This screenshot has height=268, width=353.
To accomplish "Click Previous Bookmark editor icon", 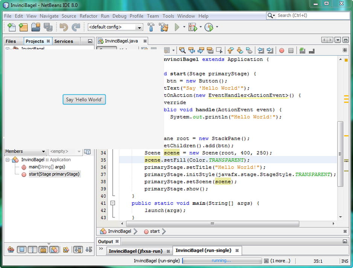I will tap(231, 50).
